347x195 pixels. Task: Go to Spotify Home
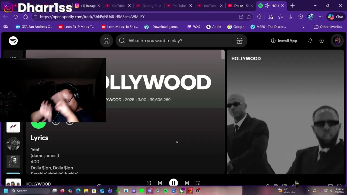(x=107, y=41)
